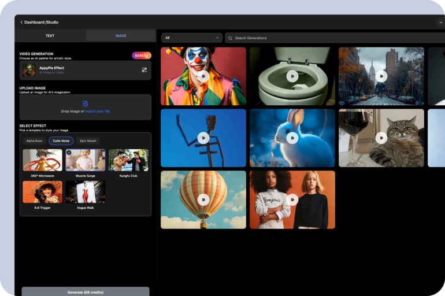Click the import your file link

tap(97, 111)
